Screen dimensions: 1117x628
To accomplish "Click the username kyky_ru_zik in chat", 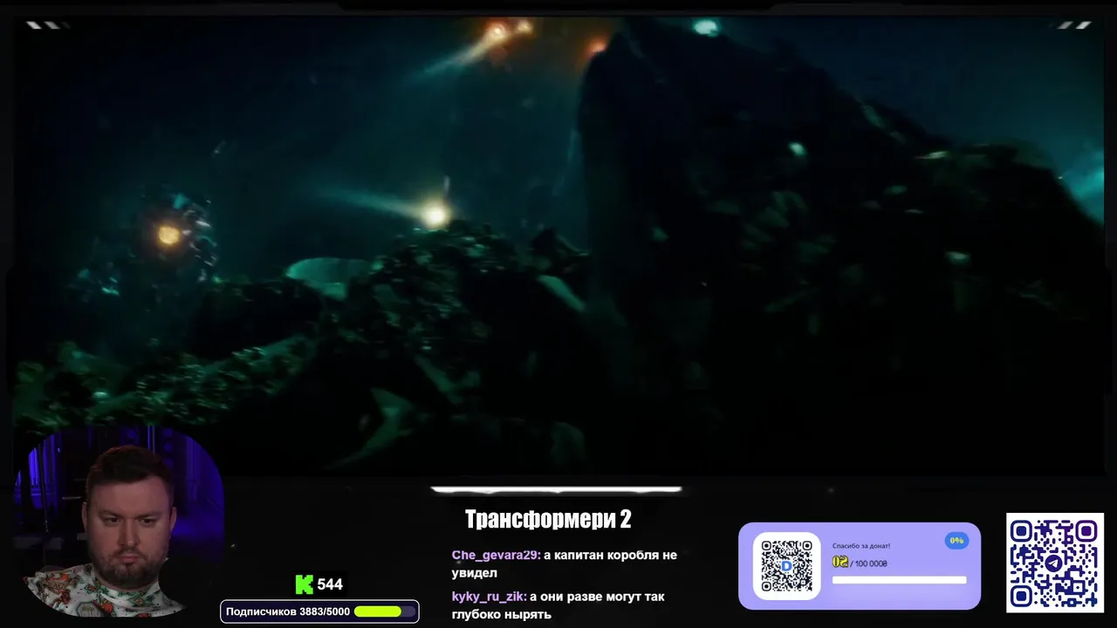I will (489, 597).
